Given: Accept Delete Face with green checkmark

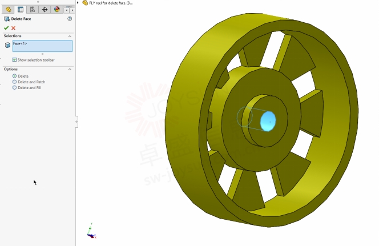Looking at the screenshot, I should pyautogui.click(x=6, y=28).
